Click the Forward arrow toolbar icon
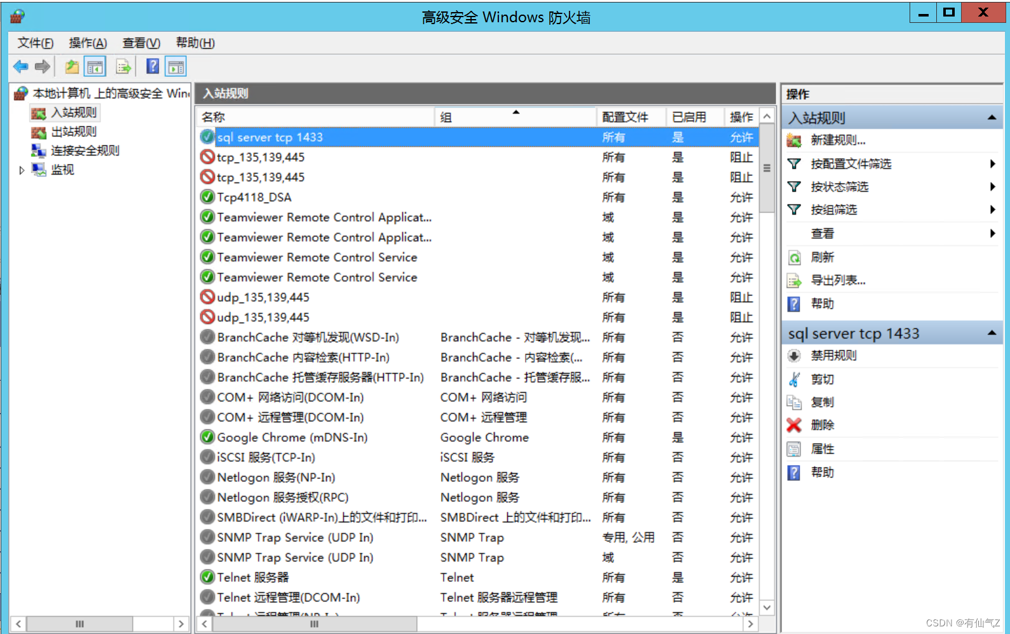 coord(43,66)
